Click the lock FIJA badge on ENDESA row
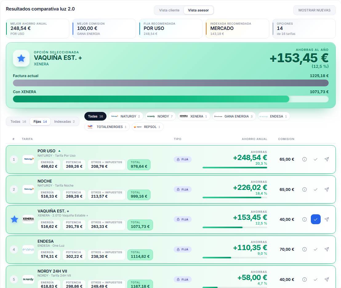The width and height of the screenshot is (341, 288). (183, 249)
